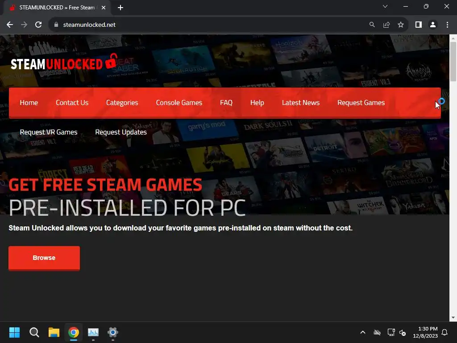This screenshot has height=343, width=457.
Task: Go back using browser back arrow
Action: (10, 25)
